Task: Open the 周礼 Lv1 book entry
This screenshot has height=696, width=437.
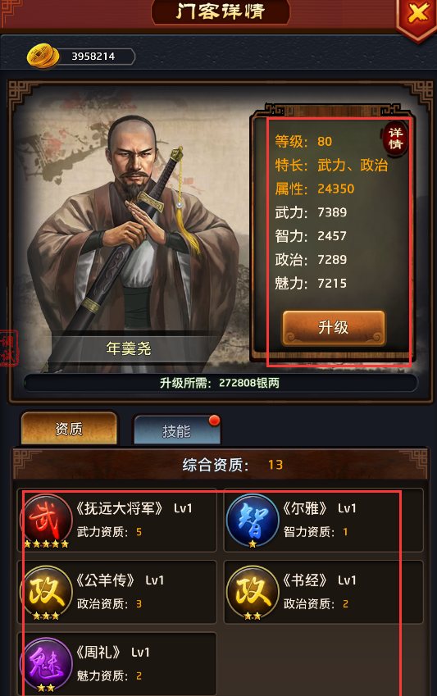Action: (x=117, y=663)
